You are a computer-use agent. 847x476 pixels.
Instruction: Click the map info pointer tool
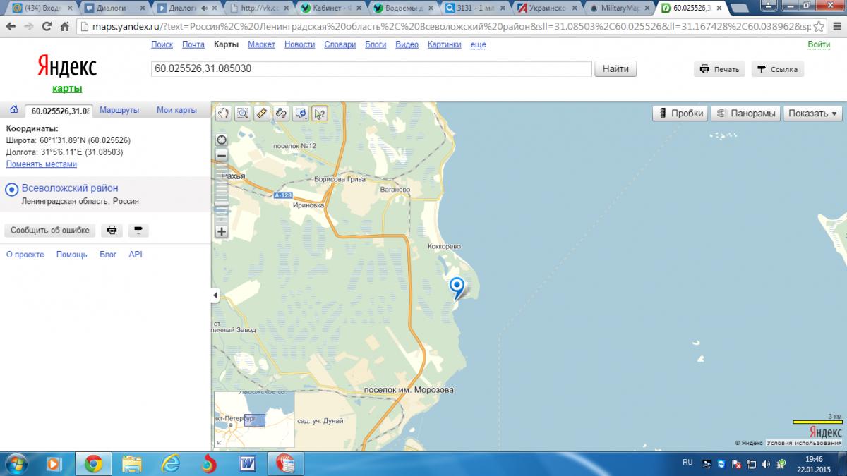319,114
